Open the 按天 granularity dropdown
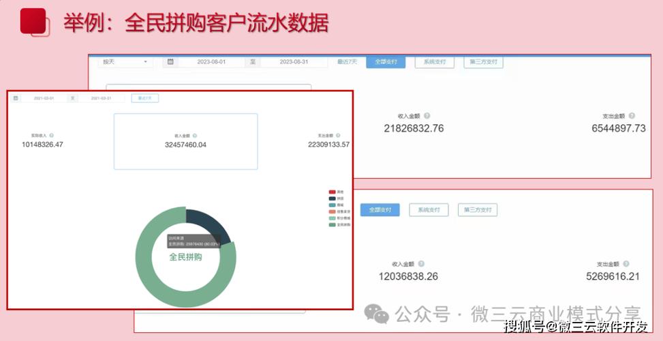 (x=125, y=62)
